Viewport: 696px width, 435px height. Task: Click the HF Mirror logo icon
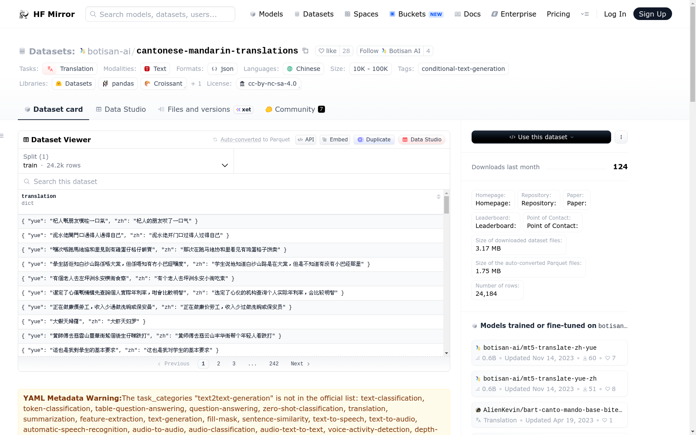click(24, 14)
